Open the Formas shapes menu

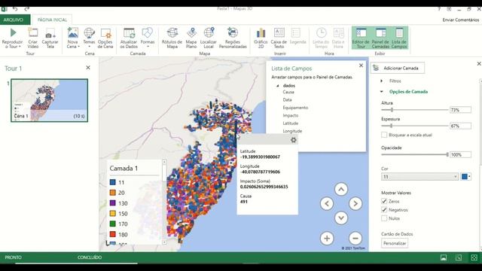148,38
